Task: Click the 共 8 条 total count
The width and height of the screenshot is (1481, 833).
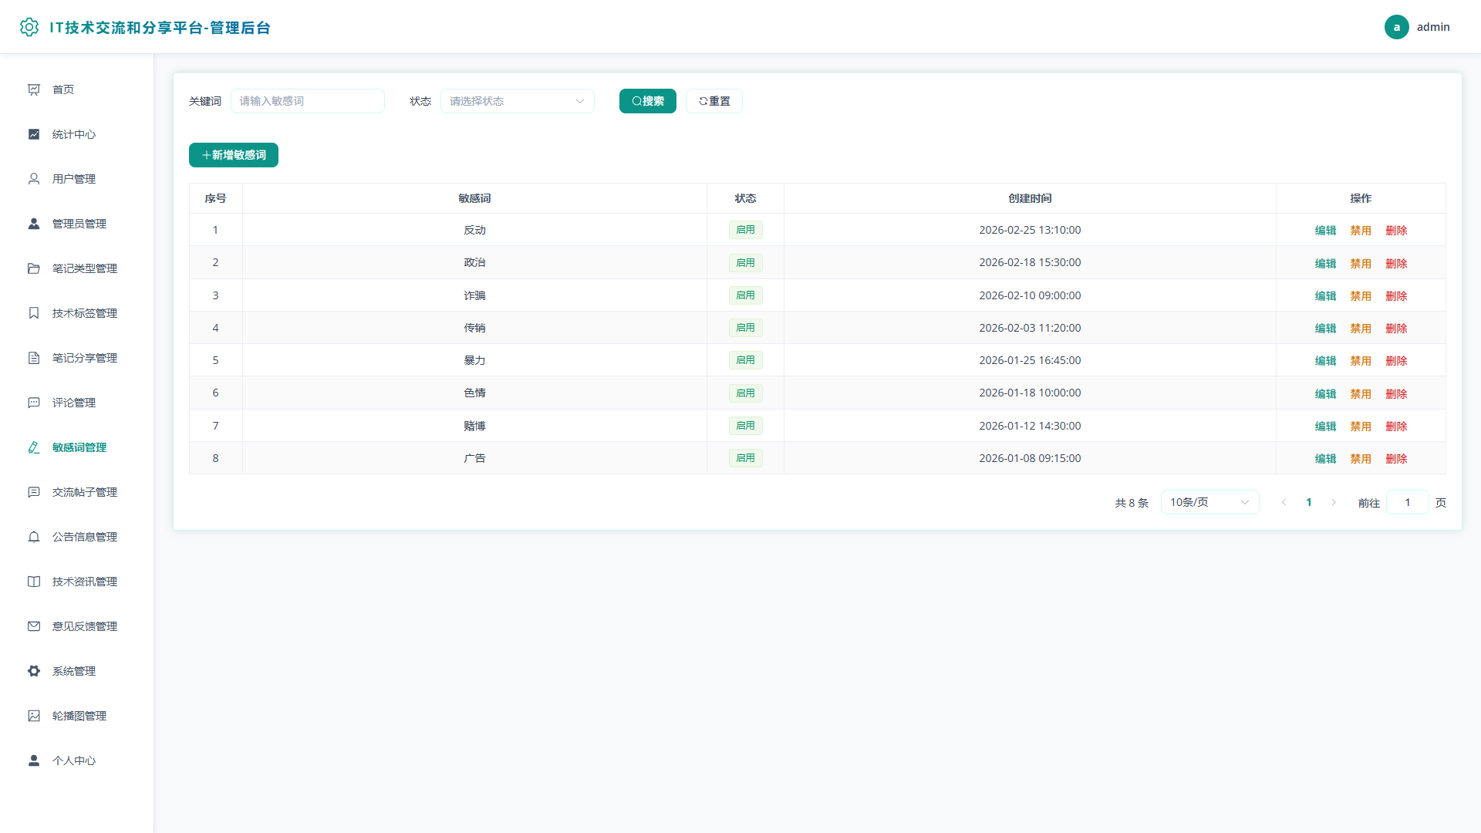Action: click(1132, 503)
